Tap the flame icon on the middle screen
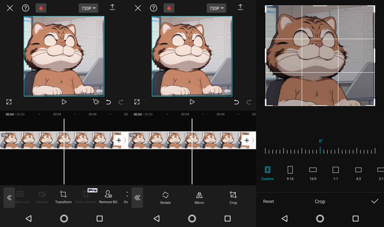Screen dimensions: 384x227 click(x=169, y=8)
